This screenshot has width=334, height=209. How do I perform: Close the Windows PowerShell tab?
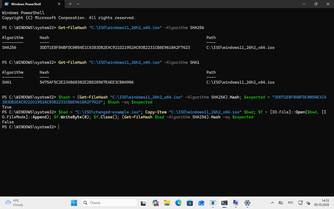coord(59,4)
